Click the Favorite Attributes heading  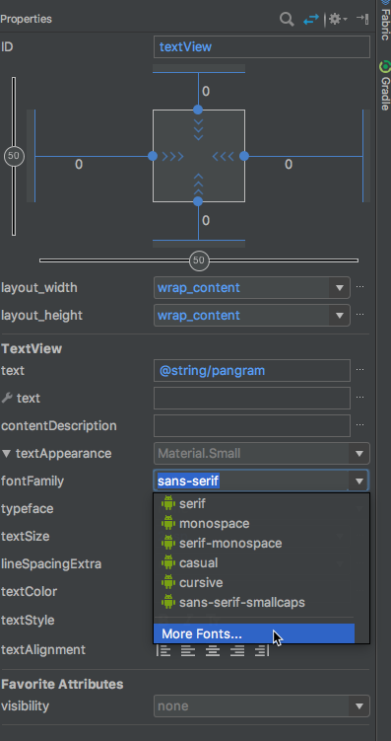[62, 685]
